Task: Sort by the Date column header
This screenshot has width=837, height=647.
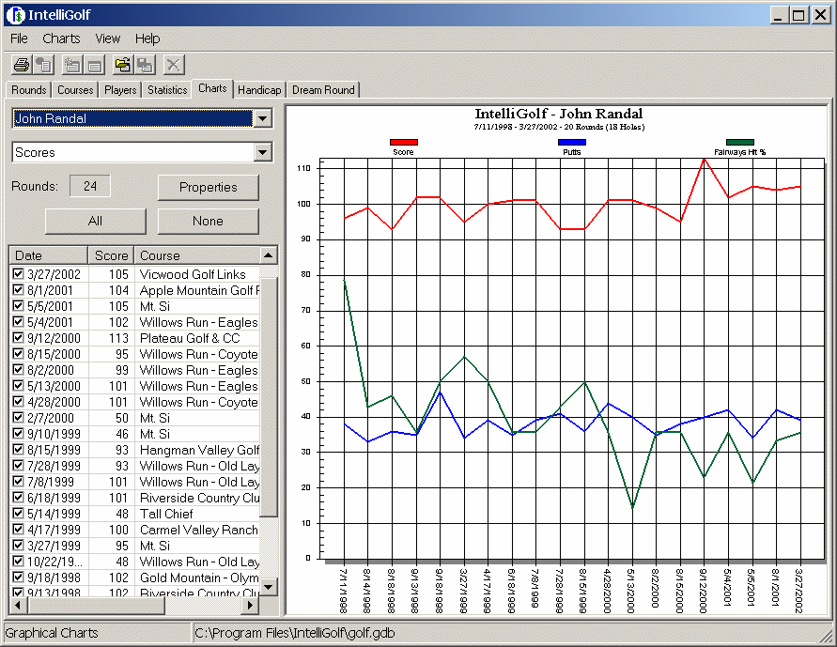Action: tap(49, 255)
